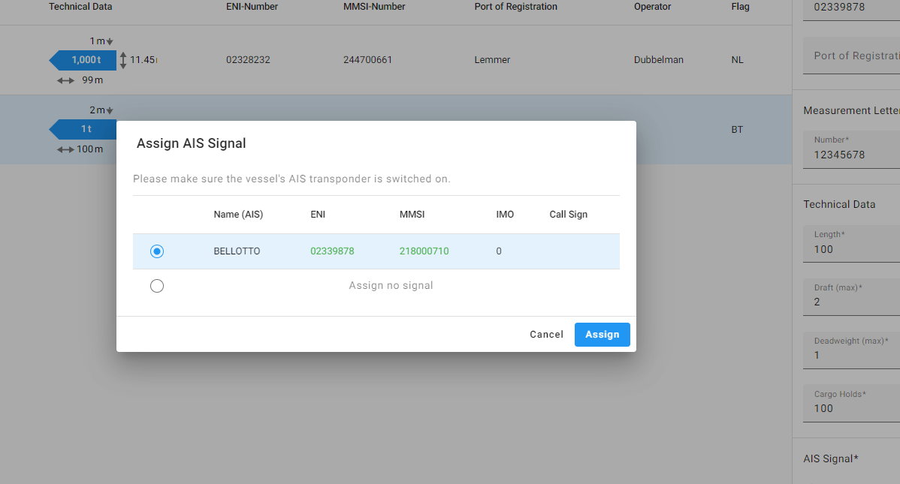The image size is (900, 484).
Task: Click into the Draft (max) input field
Action: pos(853,302)
